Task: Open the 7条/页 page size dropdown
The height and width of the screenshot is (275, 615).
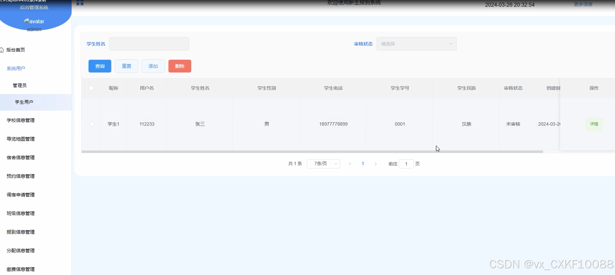Action: click(x=323, y=164)
